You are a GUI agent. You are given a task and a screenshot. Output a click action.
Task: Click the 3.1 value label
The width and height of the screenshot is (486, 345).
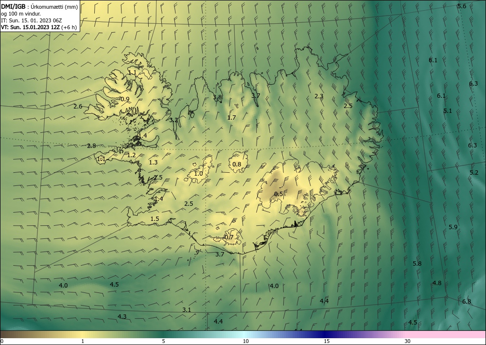click(x=187, y=309)
